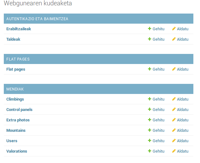Click the pencil icon in Valorations row
Viewport: 200px width, 163px height.
174,151
